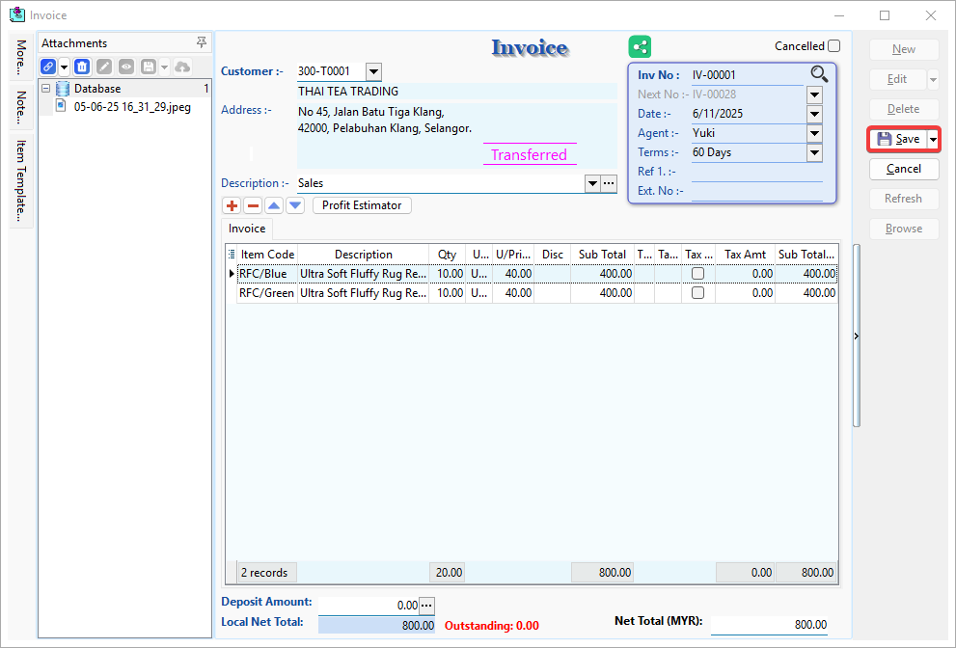Click the Profit Estimator button
The image size is (956, 648).
tap(362, 205)
